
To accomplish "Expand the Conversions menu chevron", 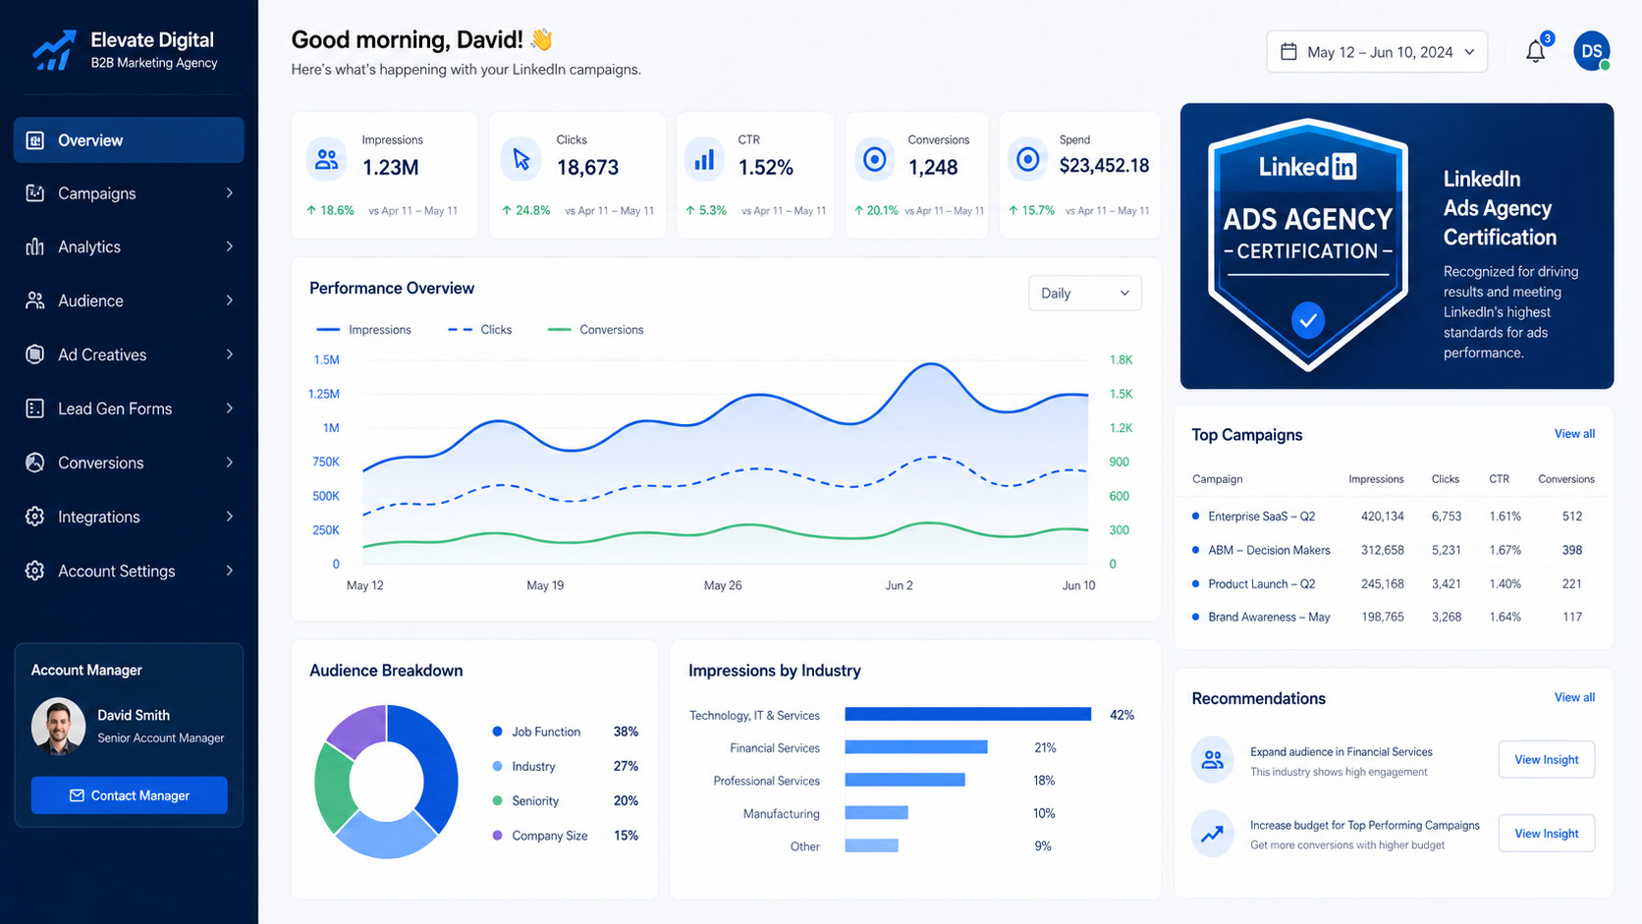I will 230,462.
